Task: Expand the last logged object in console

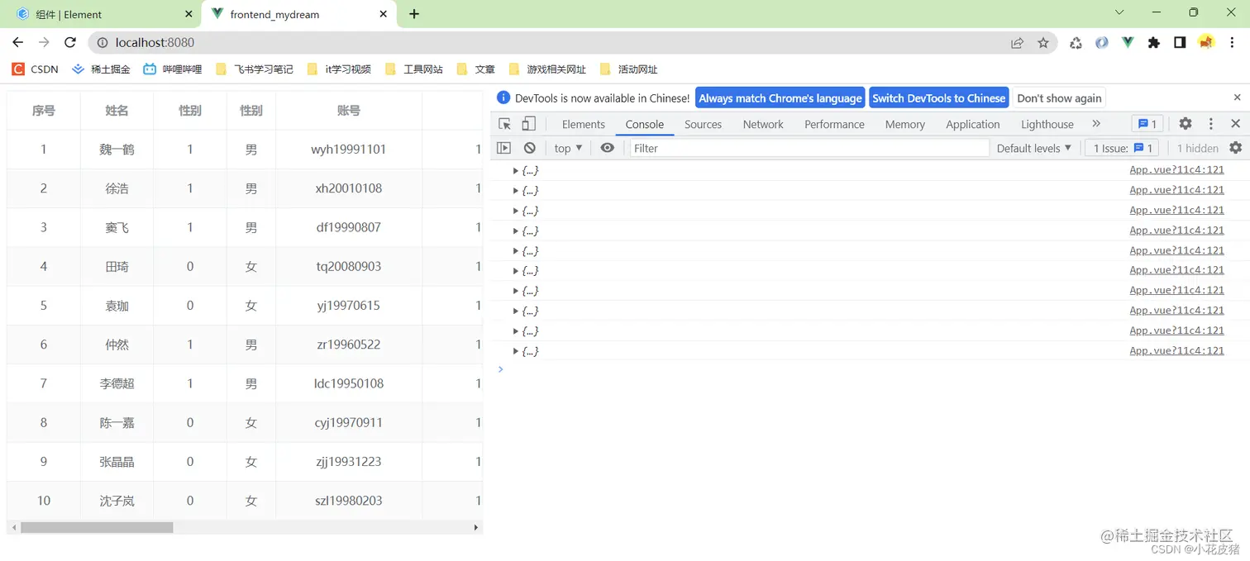Action: coord(515,351)
